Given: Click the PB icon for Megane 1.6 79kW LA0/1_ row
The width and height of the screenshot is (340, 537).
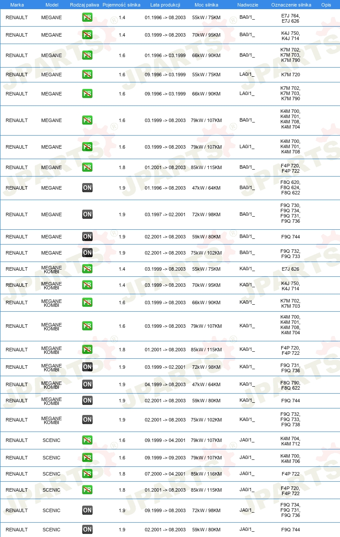Looking at the screenshot, I should pyautogui.click(x=87, y=147).
